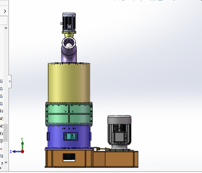Image resolution: width=202 pixels, height=173 pixels.
Task: Select the brown motor support base on right
Action: click(x=115, y=159)
